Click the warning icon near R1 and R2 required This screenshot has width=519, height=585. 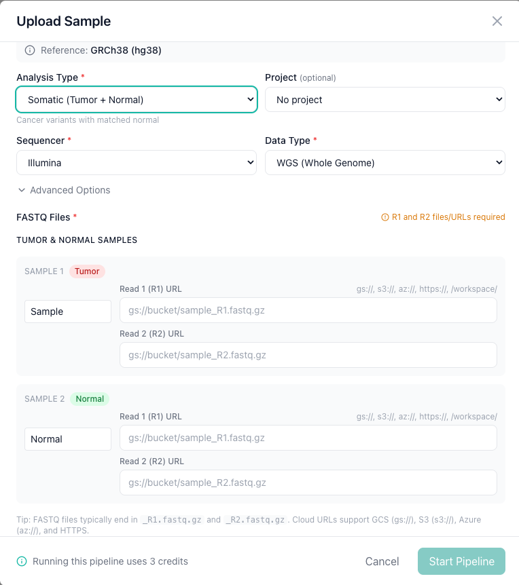[x=386, y=216]
